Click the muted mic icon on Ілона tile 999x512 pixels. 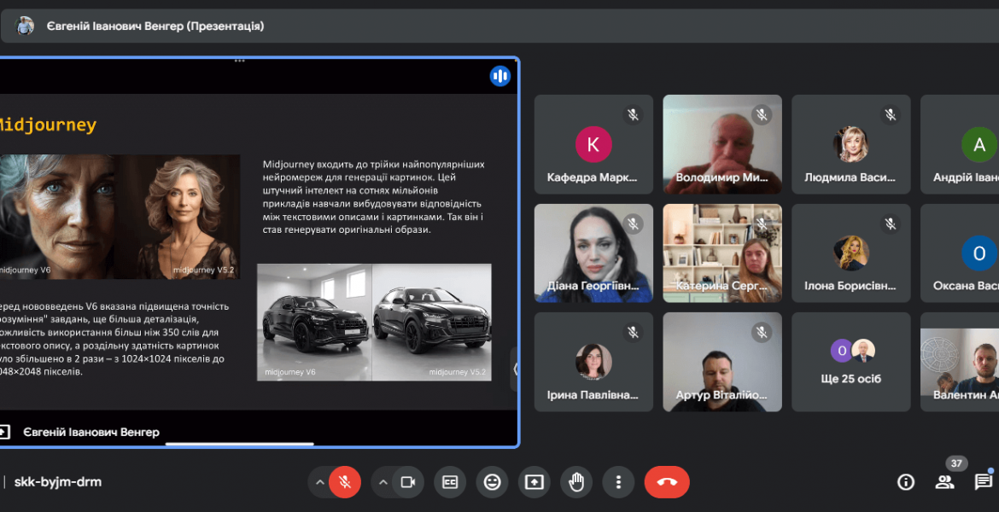(x=890, y=224)
